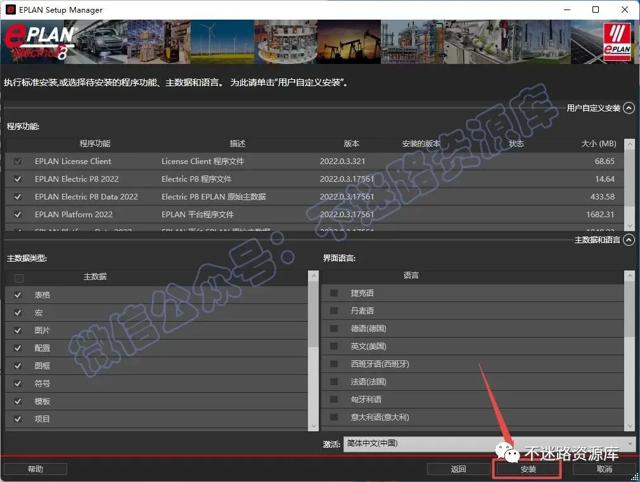Click language list scrollbar down arrow
The height and width of the screenshot is (482, 640).
630,426
